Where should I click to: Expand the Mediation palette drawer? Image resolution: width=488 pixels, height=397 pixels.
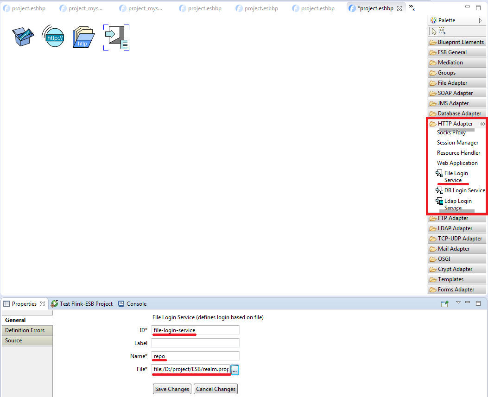[450, 63]
